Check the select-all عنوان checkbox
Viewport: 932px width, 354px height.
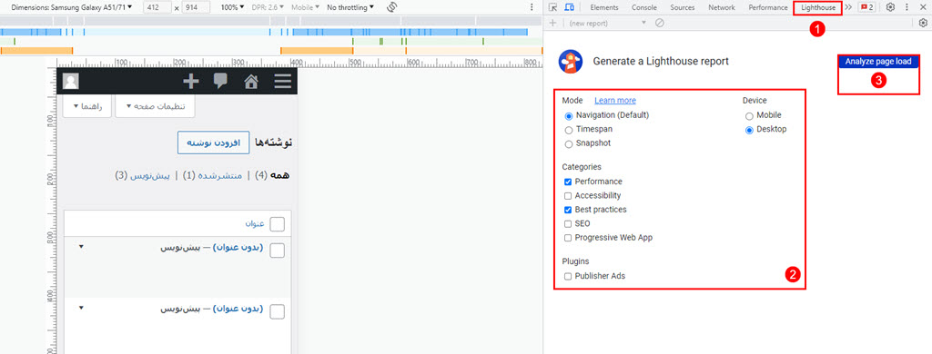point(277,224)
